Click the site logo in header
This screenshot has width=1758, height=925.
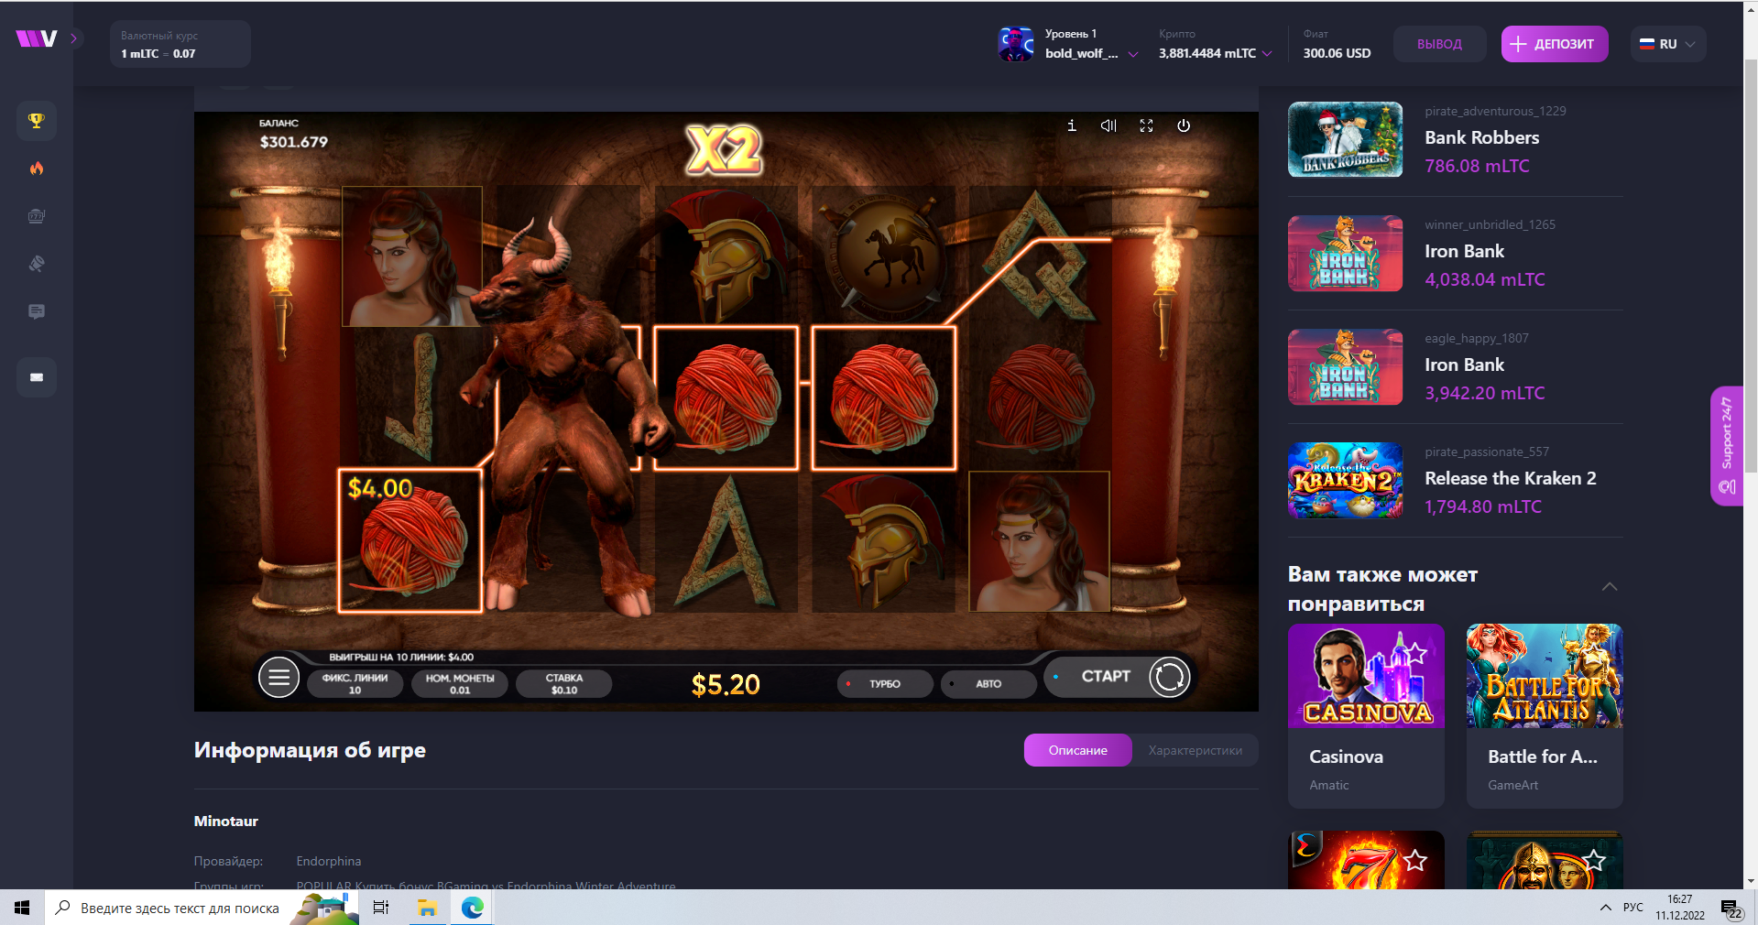pyautogui.click(x=37, y=38)
